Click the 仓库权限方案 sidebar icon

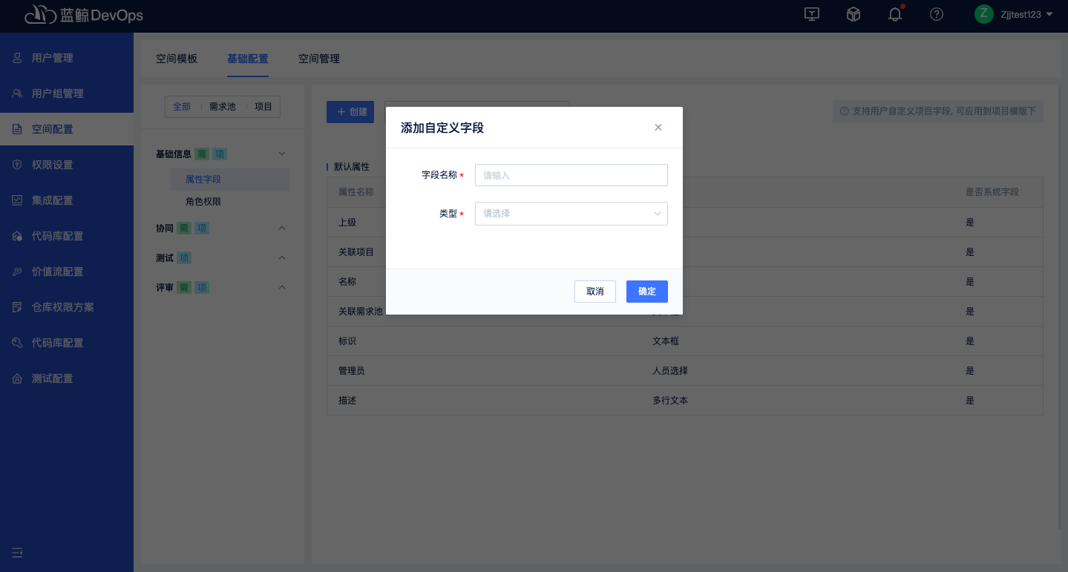(x=17, y=307)
